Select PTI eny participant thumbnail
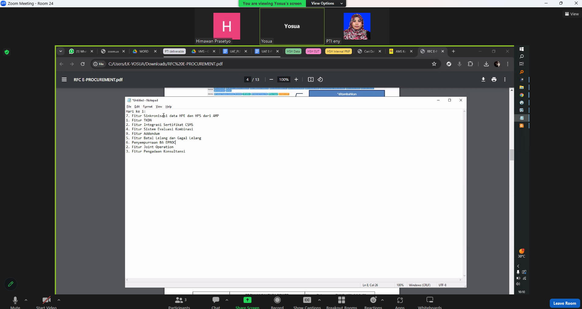 [x=357, y=26]
